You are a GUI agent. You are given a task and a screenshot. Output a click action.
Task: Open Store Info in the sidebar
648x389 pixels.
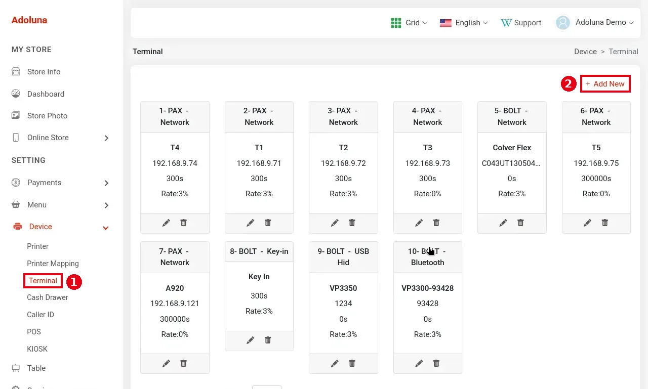(x=44, y=72)
